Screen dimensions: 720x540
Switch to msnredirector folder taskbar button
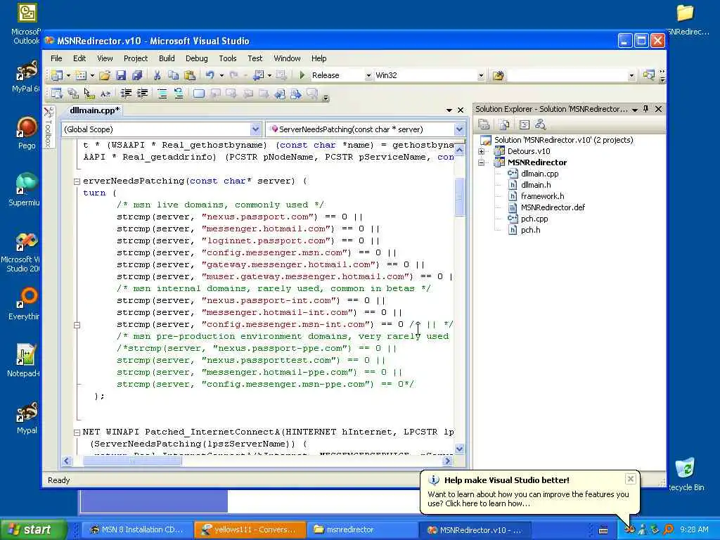point(363,530)
